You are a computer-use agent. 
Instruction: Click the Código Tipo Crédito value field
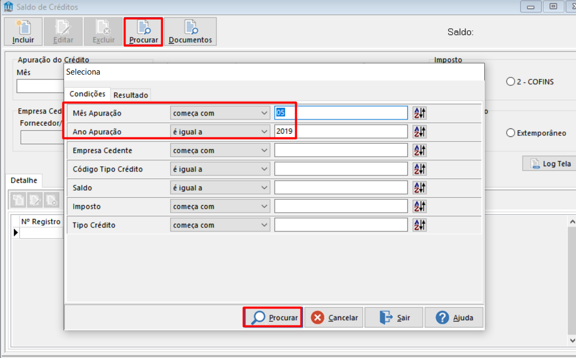[x=341, y=169]
